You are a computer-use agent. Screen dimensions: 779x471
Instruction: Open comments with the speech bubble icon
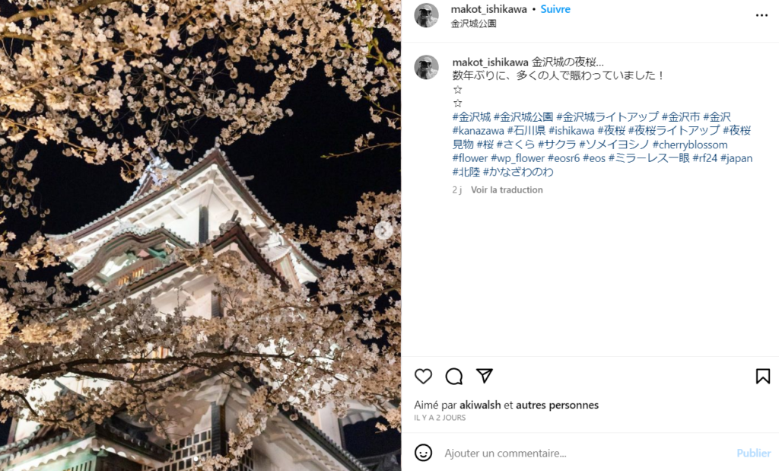click(x=453, y=376)
